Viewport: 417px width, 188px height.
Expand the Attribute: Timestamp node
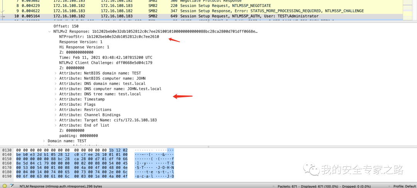[55, 99]
